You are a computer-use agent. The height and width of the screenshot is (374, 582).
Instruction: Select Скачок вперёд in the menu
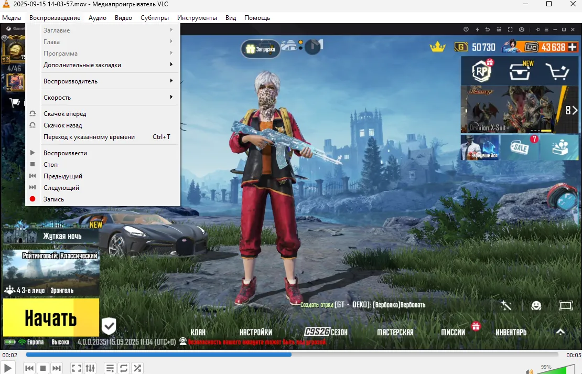(x=64, y=114)
